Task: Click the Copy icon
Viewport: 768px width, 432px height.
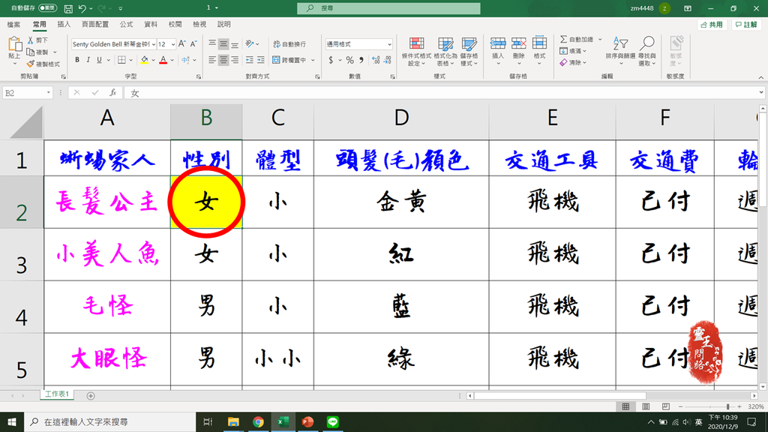Action: click(30, 52)
